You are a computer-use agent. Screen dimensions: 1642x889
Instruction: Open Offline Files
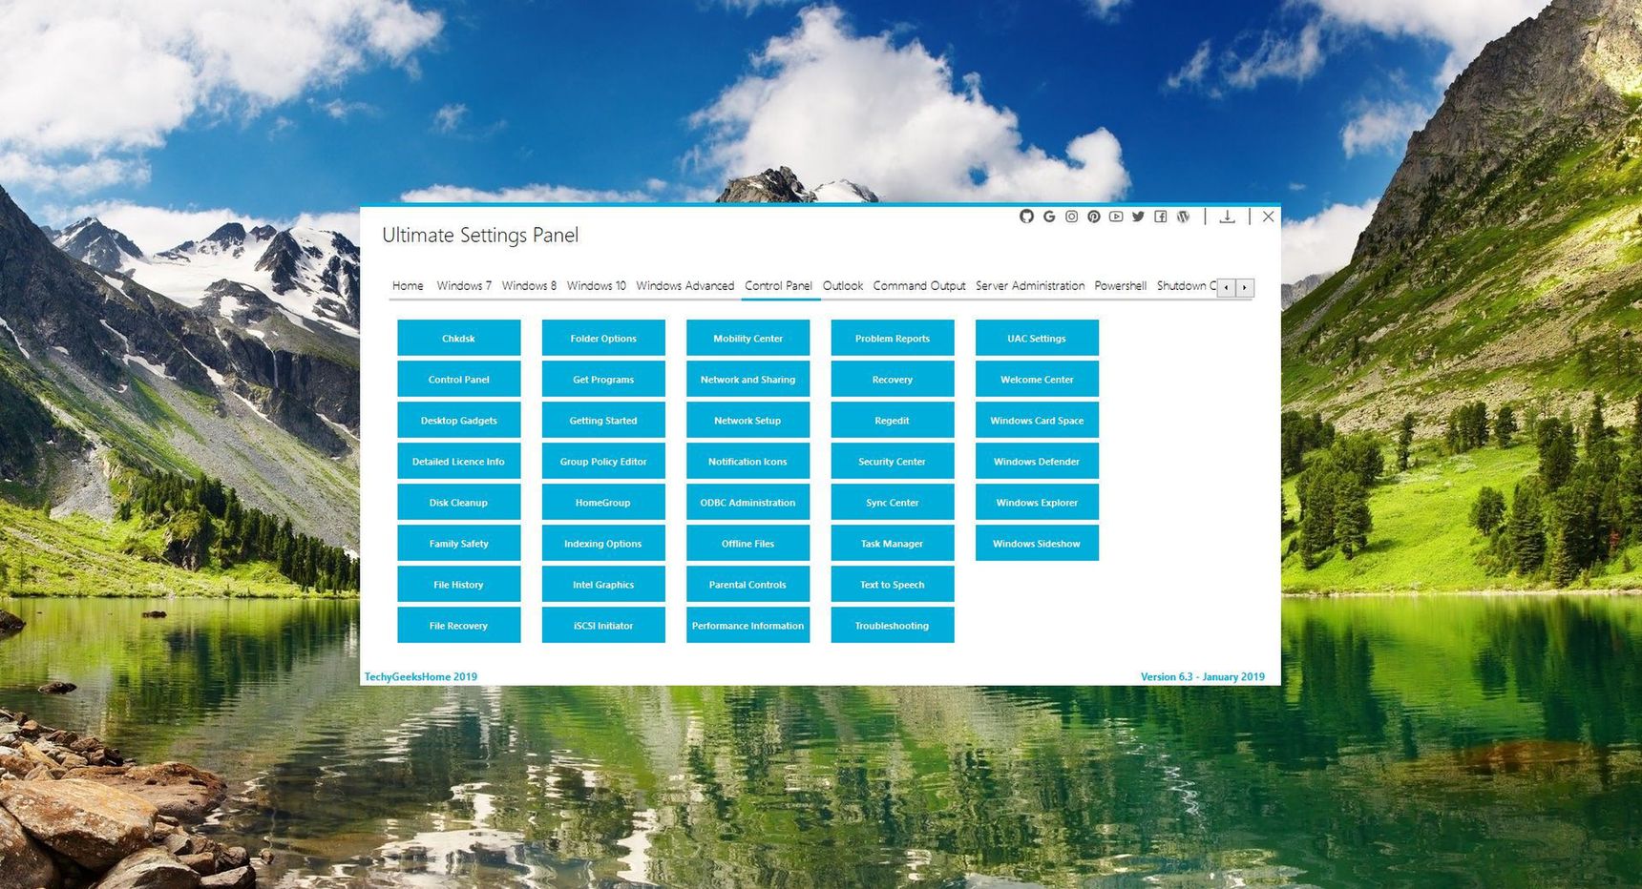tap(748, 543)
